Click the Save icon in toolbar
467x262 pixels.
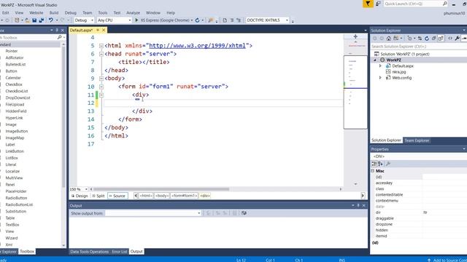(x=34, y=20)
